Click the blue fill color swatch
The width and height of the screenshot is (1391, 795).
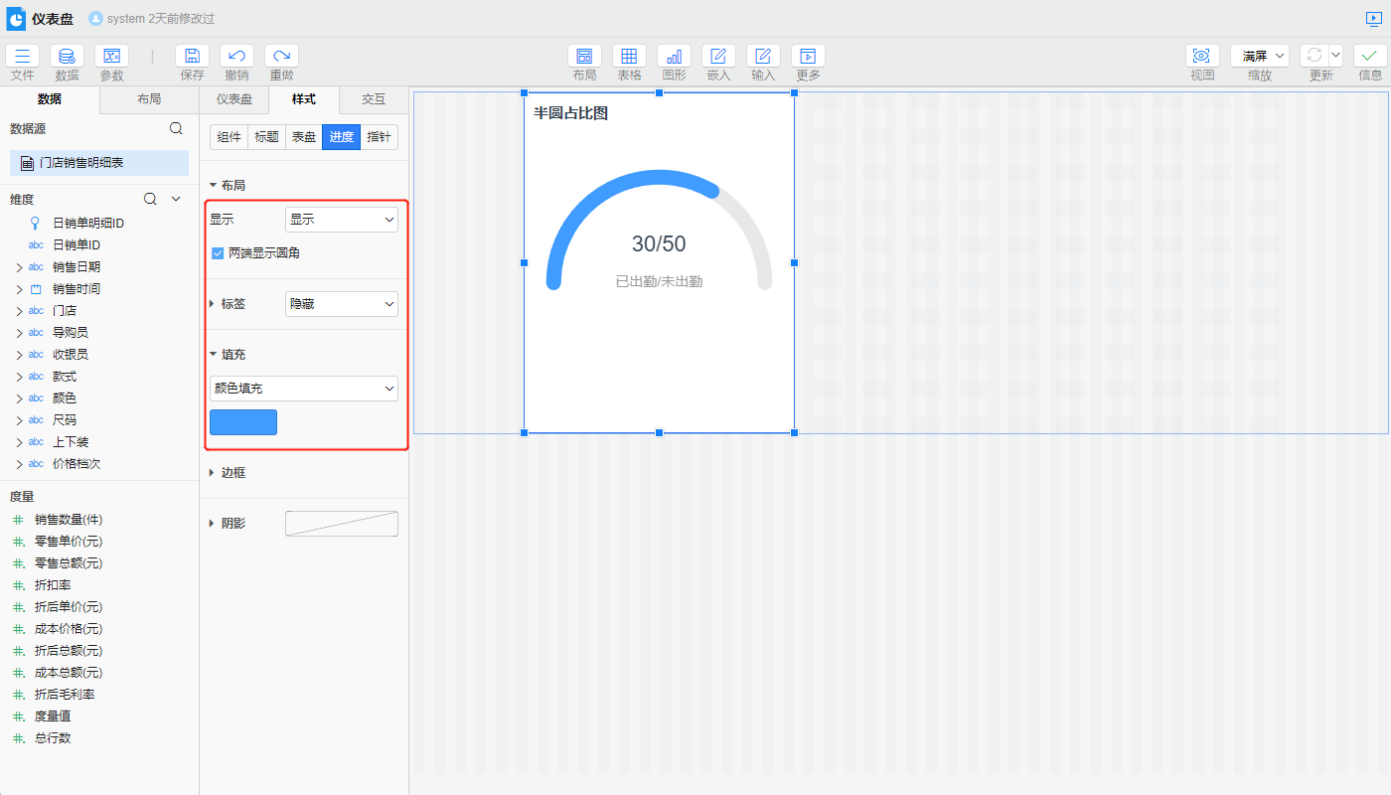point(243,422)
